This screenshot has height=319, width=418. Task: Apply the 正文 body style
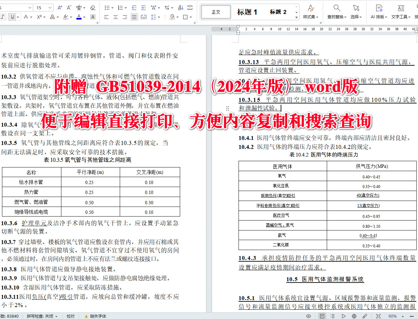tap(216, 12)
